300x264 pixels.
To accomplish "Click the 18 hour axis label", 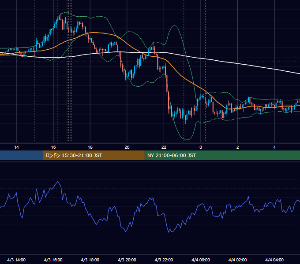I will tap(90, 147).
